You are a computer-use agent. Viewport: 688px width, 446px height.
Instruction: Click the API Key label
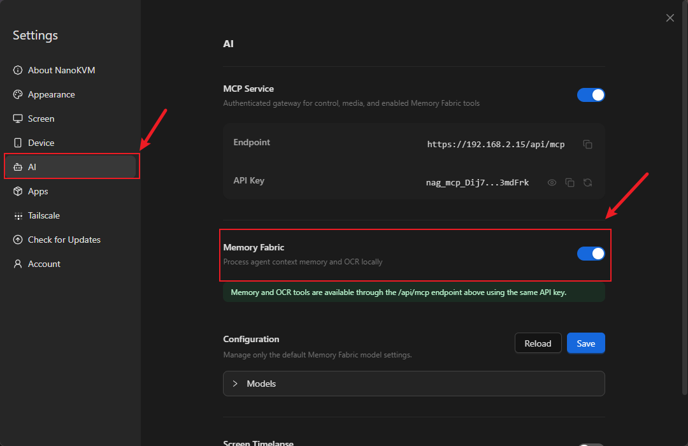(249, 180)
